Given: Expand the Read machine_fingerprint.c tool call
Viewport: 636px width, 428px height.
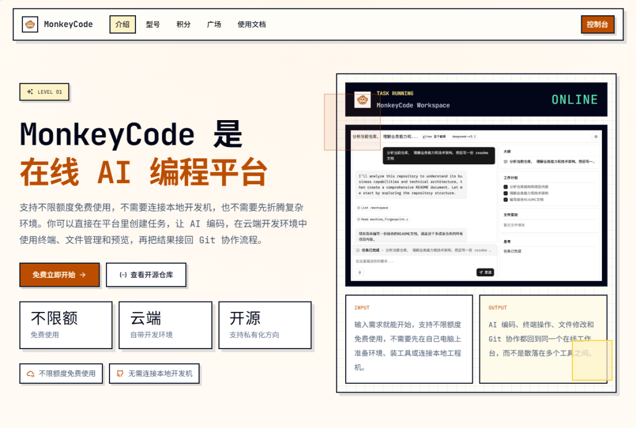Looking at the screenshot, I should (x=383, y=219).
